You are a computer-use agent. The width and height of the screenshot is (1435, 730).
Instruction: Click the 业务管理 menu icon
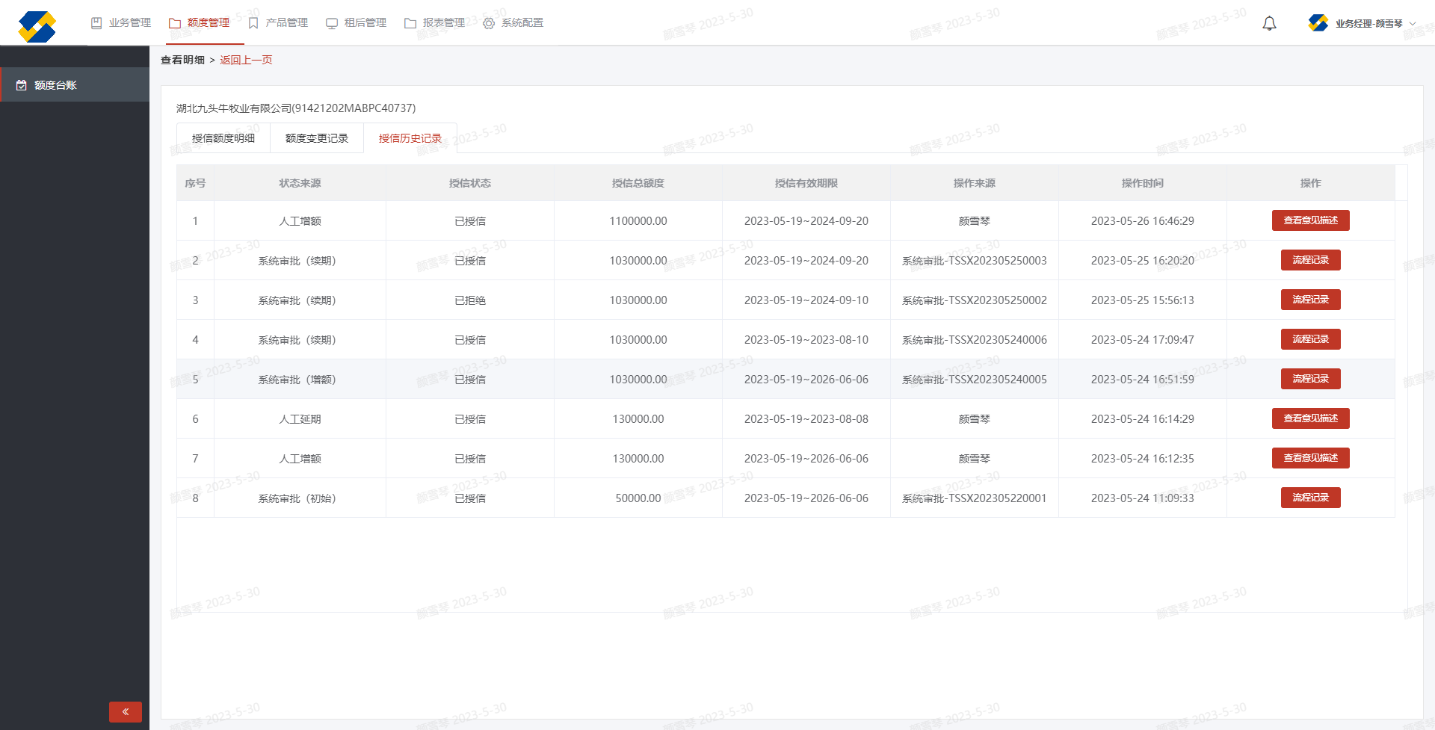96,23
